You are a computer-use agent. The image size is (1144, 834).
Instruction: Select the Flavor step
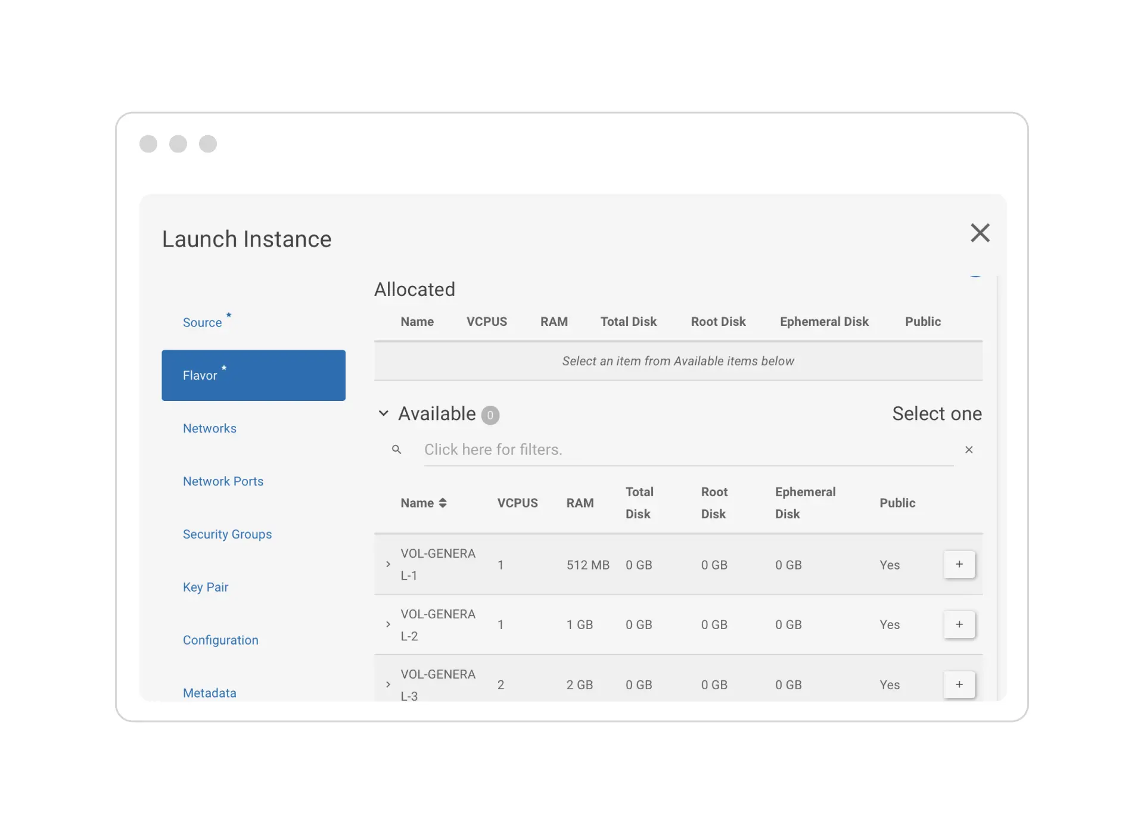click(253, 375)
